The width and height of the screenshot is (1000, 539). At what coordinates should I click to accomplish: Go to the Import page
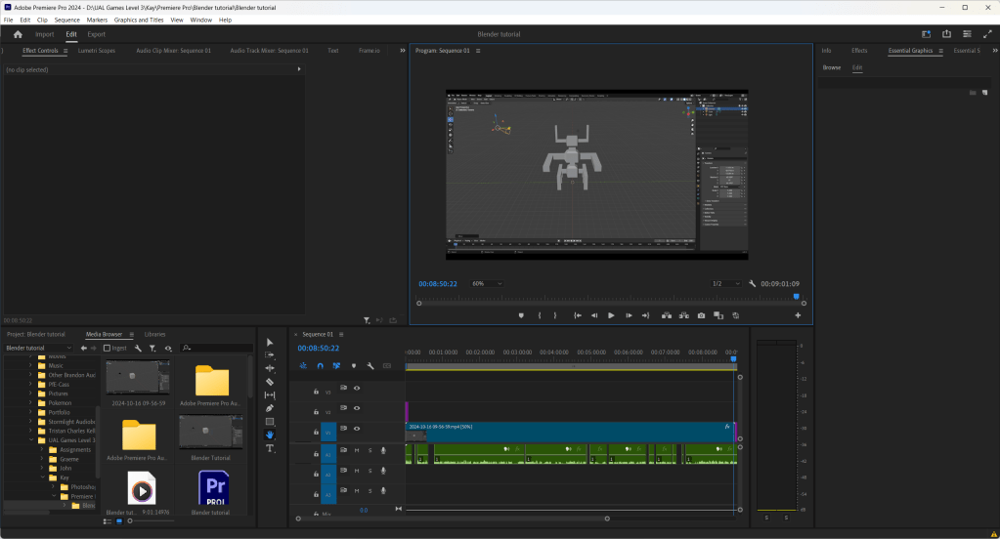point(45,34)
